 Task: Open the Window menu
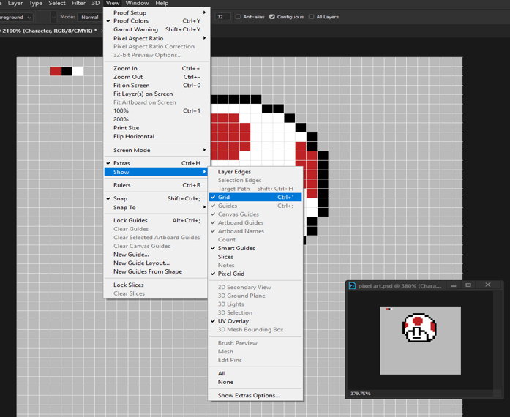[x=137, y=4]
